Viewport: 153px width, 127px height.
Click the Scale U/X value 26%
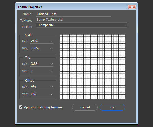coord(34,41)
